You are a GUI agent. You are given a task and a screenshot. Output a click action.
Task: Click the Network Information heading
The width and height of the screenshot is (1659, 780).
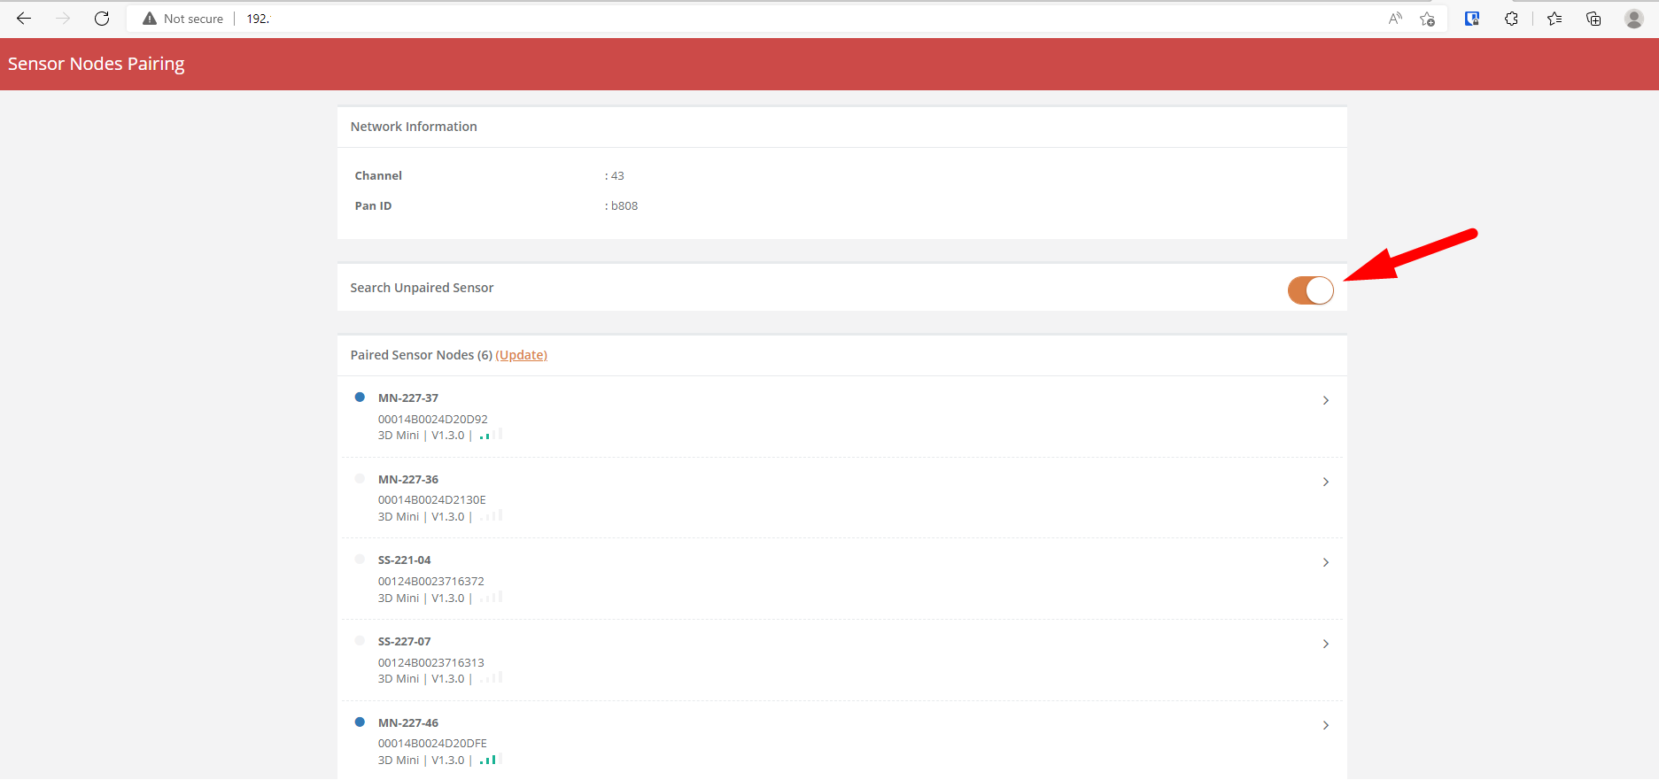click(x=414, y=127)
